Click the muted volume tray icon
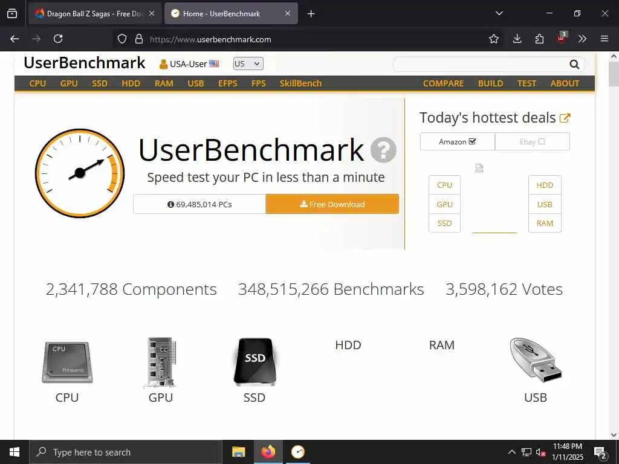Image resolution: width=619 pixels, height=464 pixels. tap(540, 452)
